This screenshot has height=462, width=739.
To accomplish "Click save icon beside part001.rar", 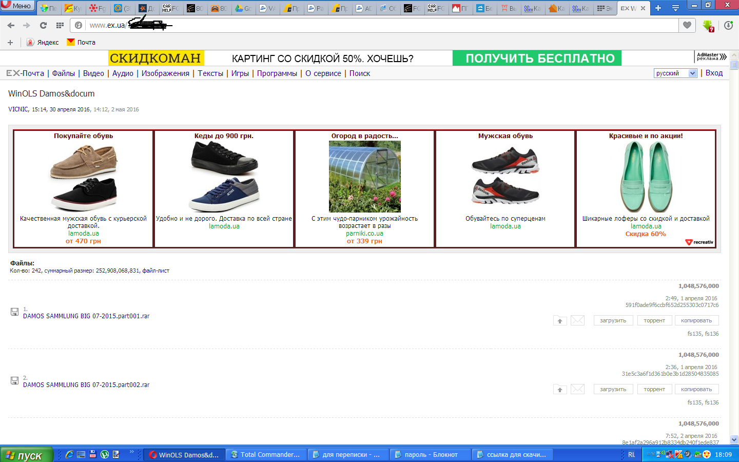I will tap(14, 312).
